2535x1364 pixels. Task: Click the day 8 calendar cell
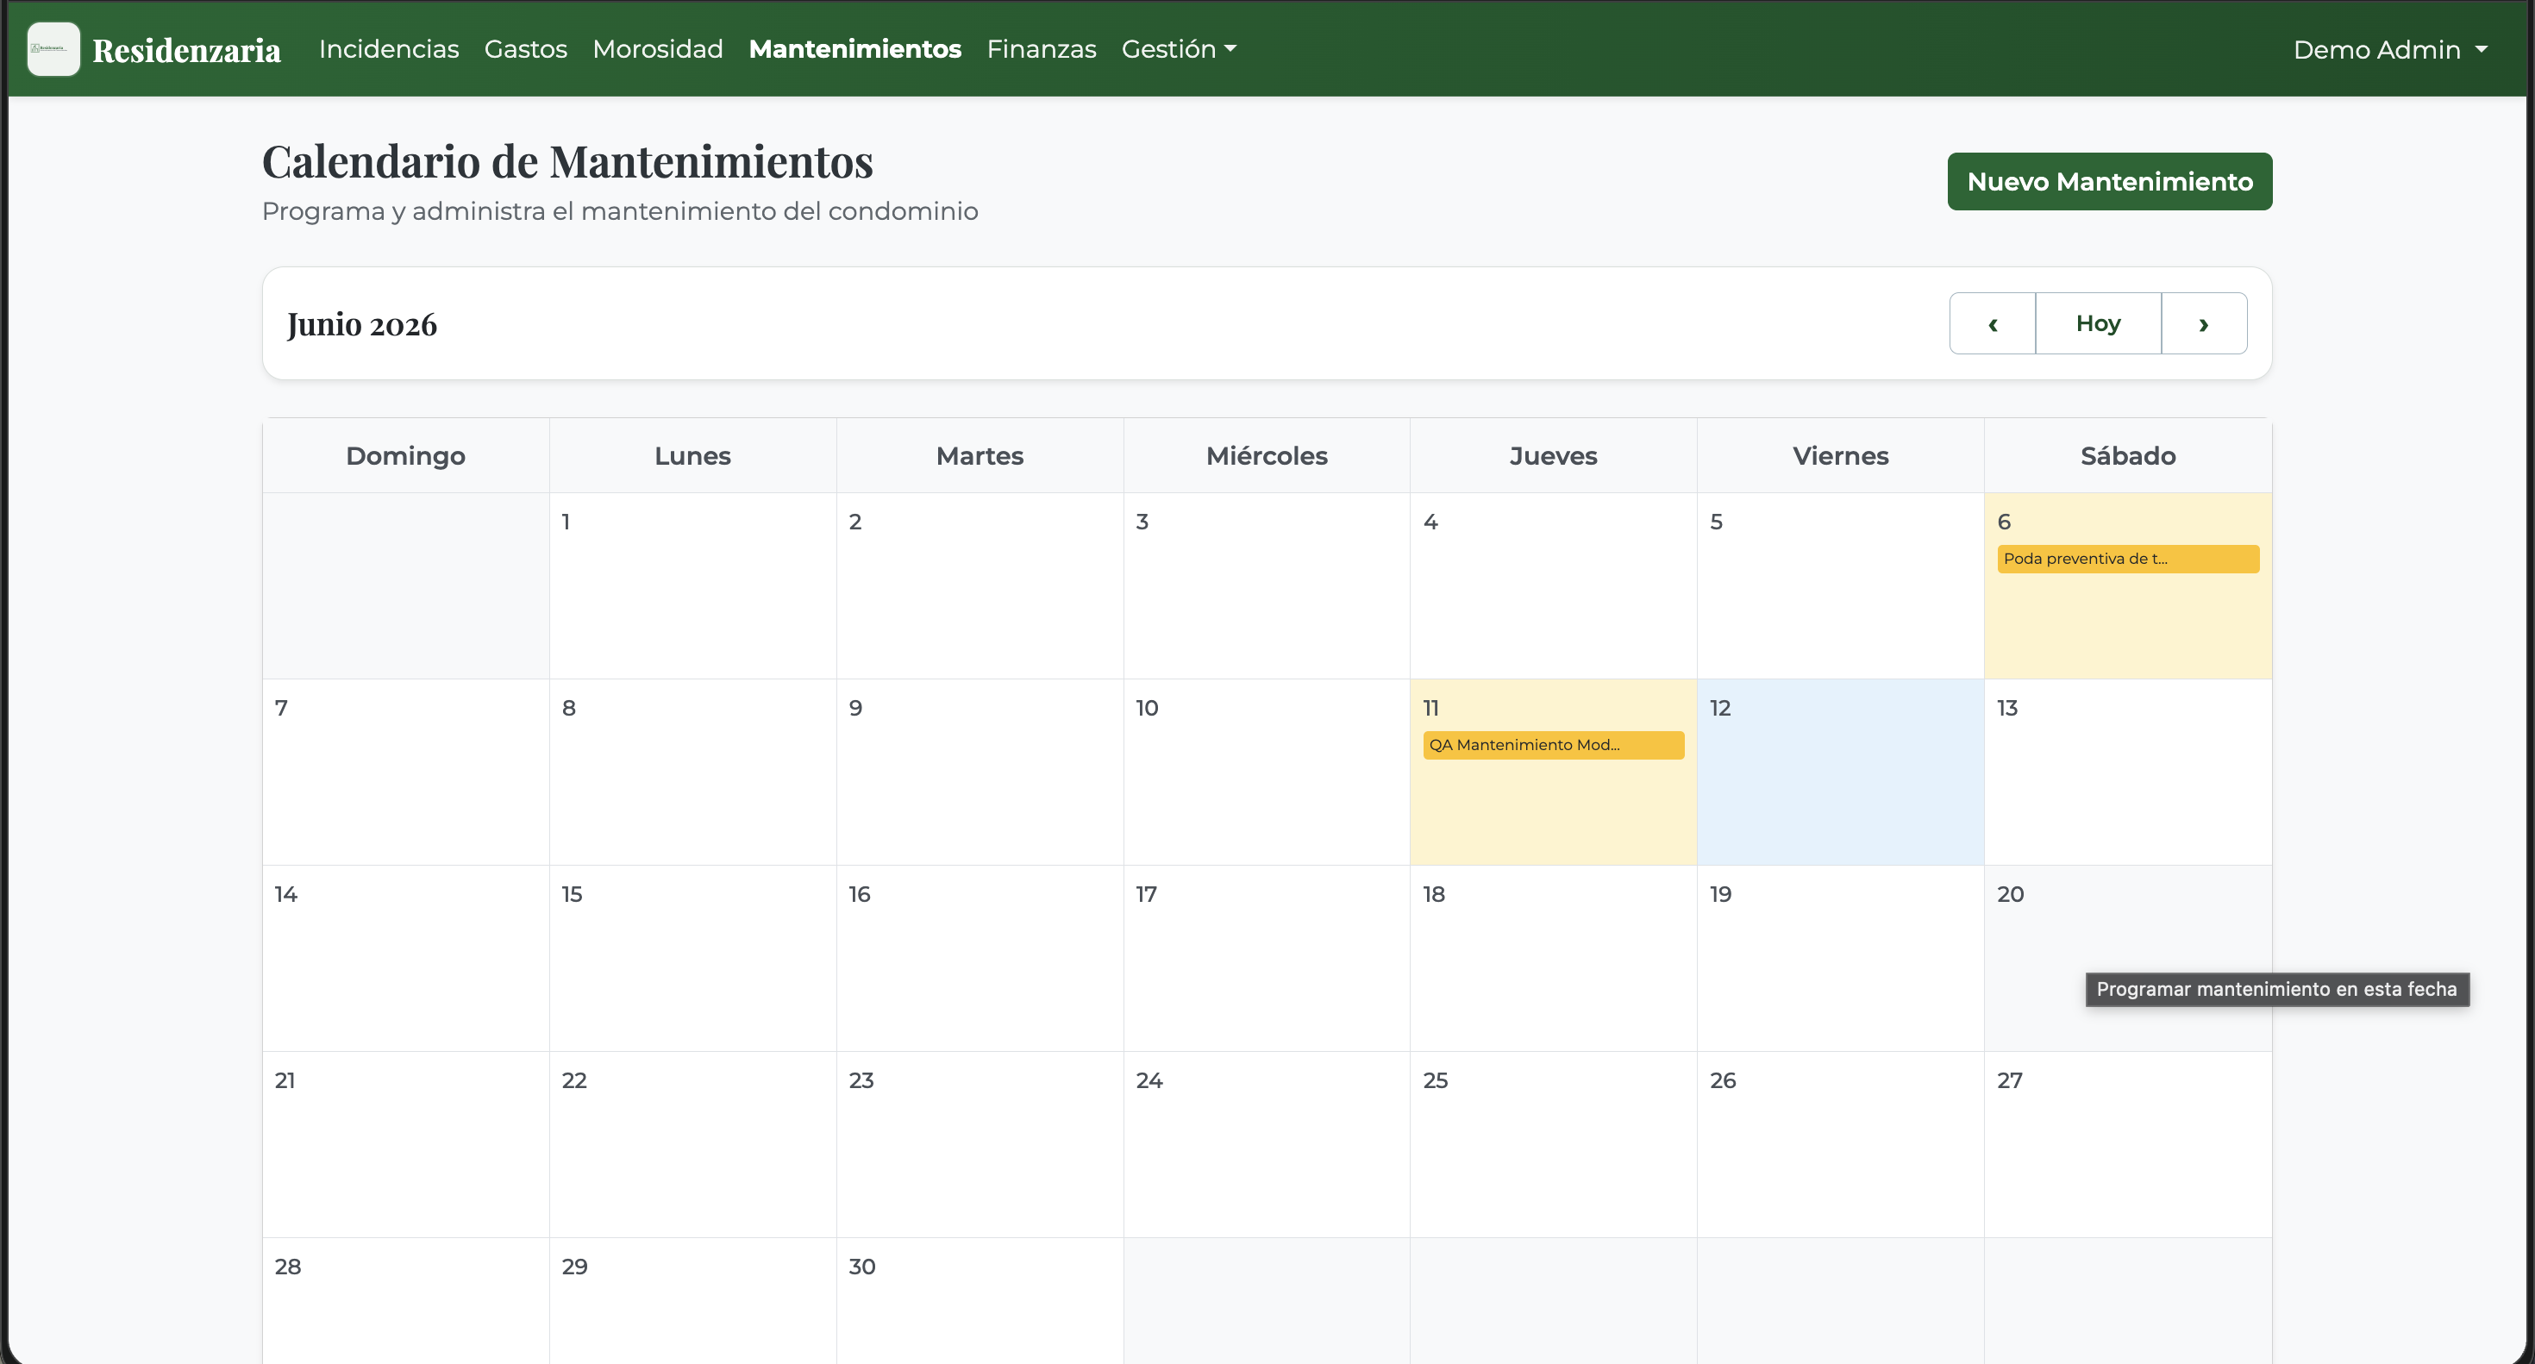[x=692, y=772]
